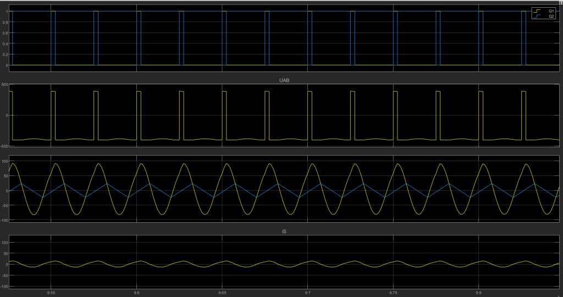Toggle Q2 signal visibility in legend

pos(551,16)
